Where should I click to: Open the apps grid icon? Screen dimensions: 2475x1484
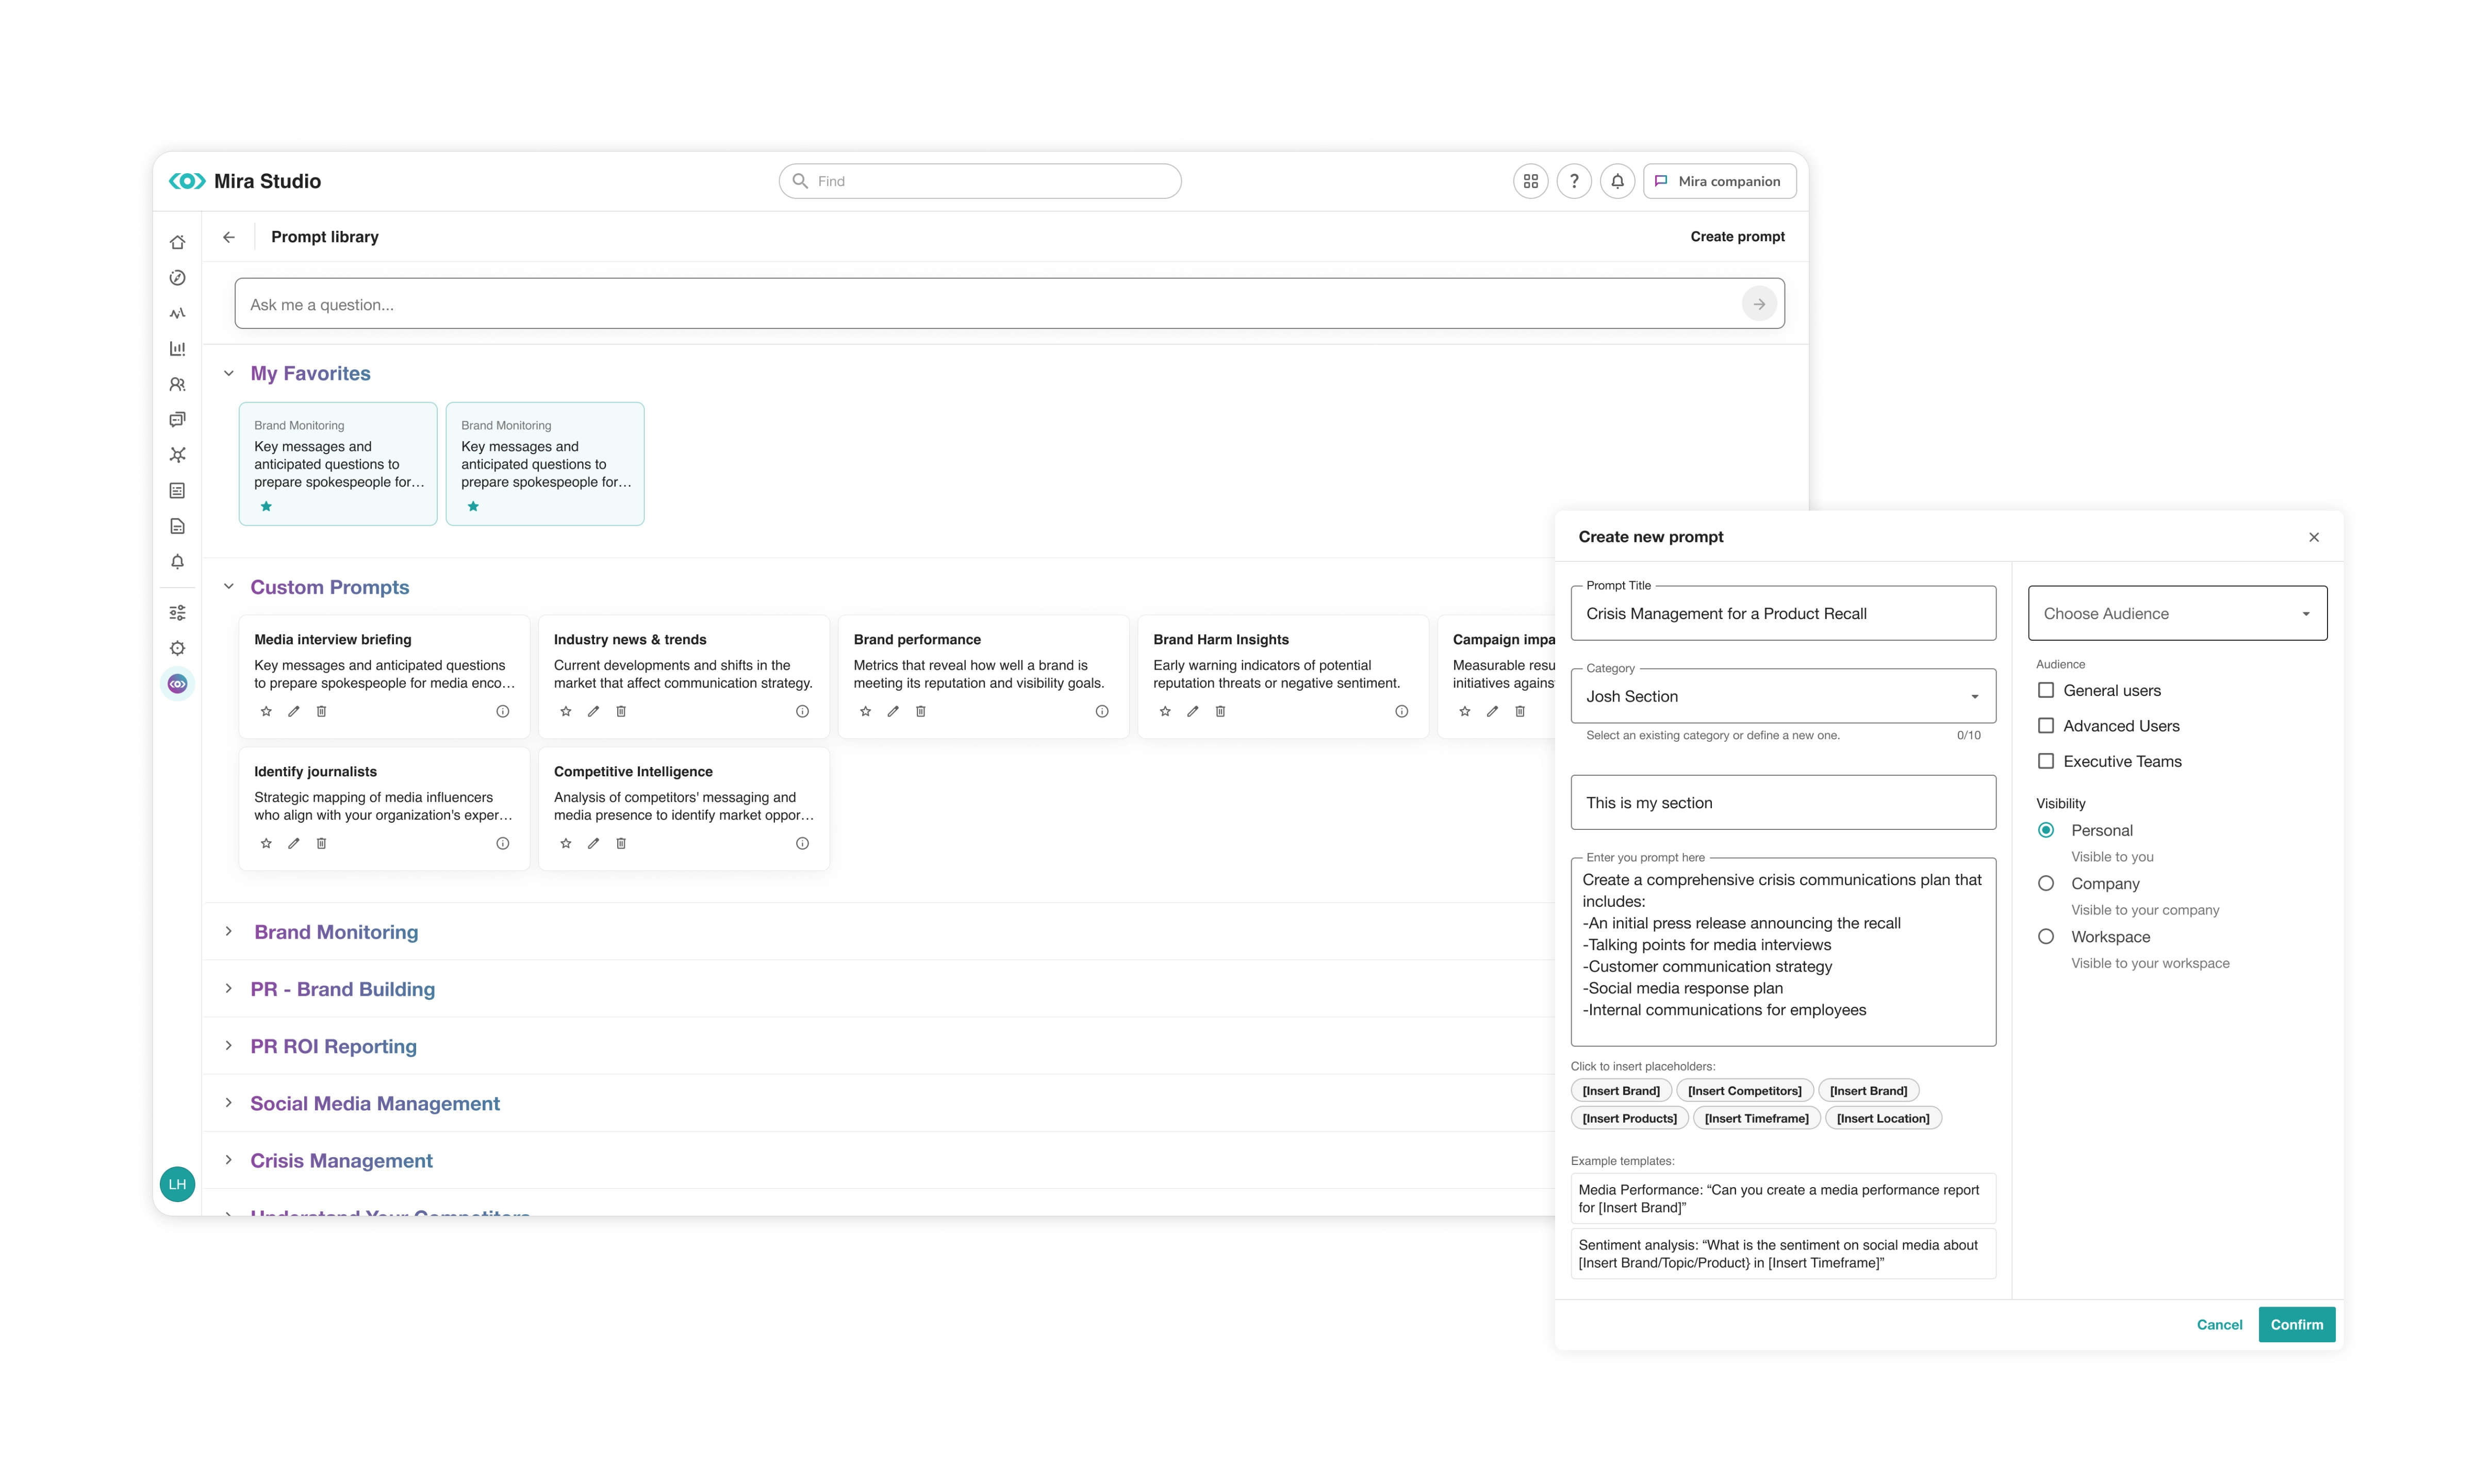pyautogui.click(x=1530, y=181)
